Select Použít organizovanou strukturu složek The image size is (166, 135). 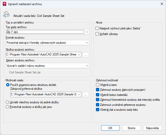tap(7, 85)
